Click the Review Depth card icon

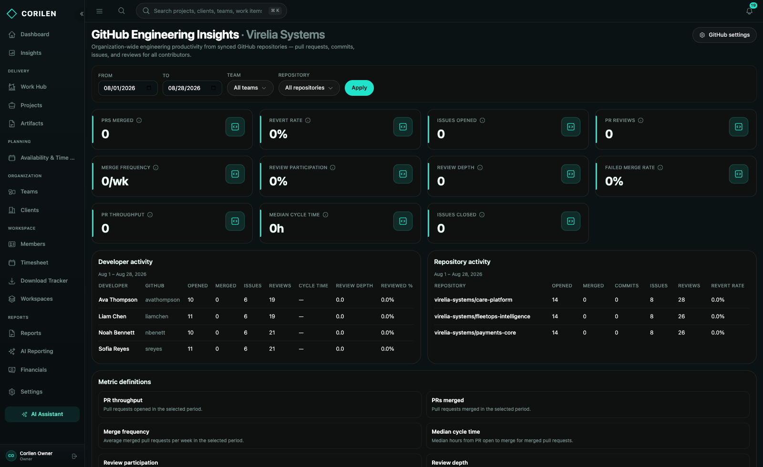(x=571, y=174)
